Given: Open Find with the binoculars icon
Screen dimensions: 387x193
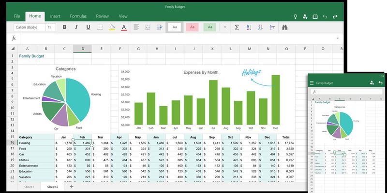Looking at the screenshot, I should 284,28.
